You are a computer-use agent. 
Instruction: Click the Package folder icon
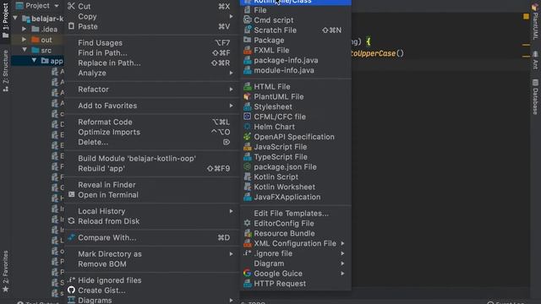[248, 40]
